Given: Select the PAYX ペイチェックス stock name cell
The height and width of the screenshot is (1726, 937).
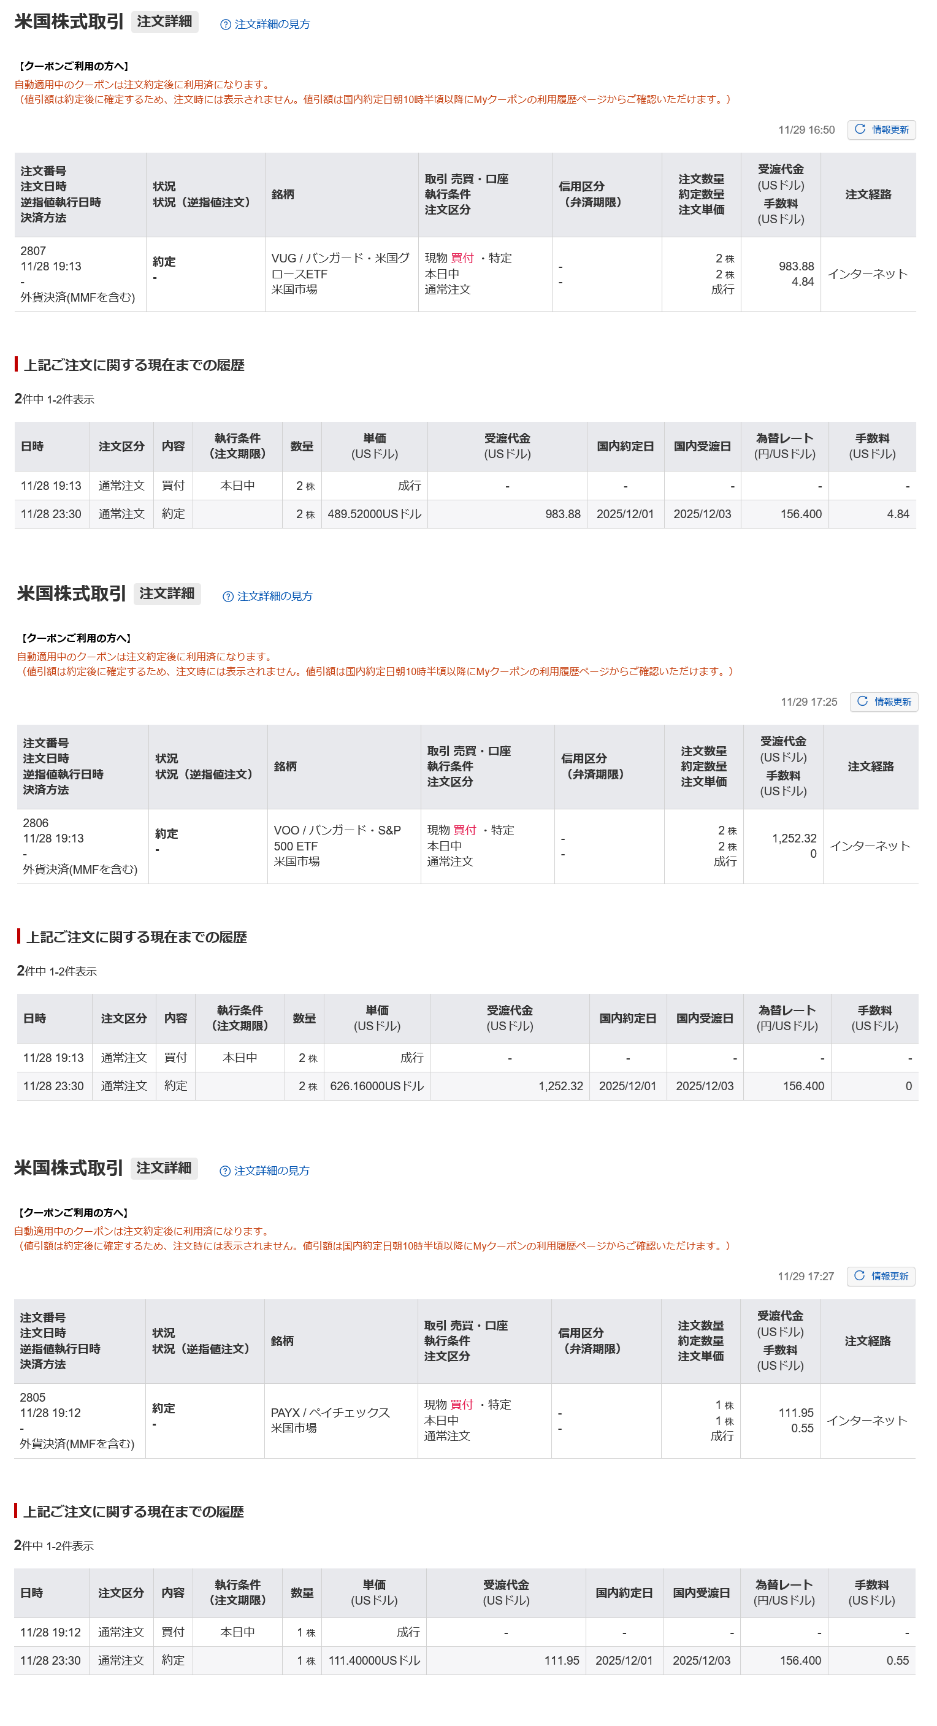Looking at the screenshot, I should 330,1421.
